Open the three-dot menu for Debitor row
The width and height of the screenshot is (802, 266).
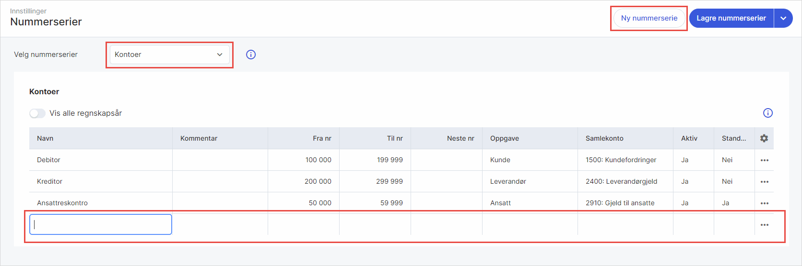765,160
